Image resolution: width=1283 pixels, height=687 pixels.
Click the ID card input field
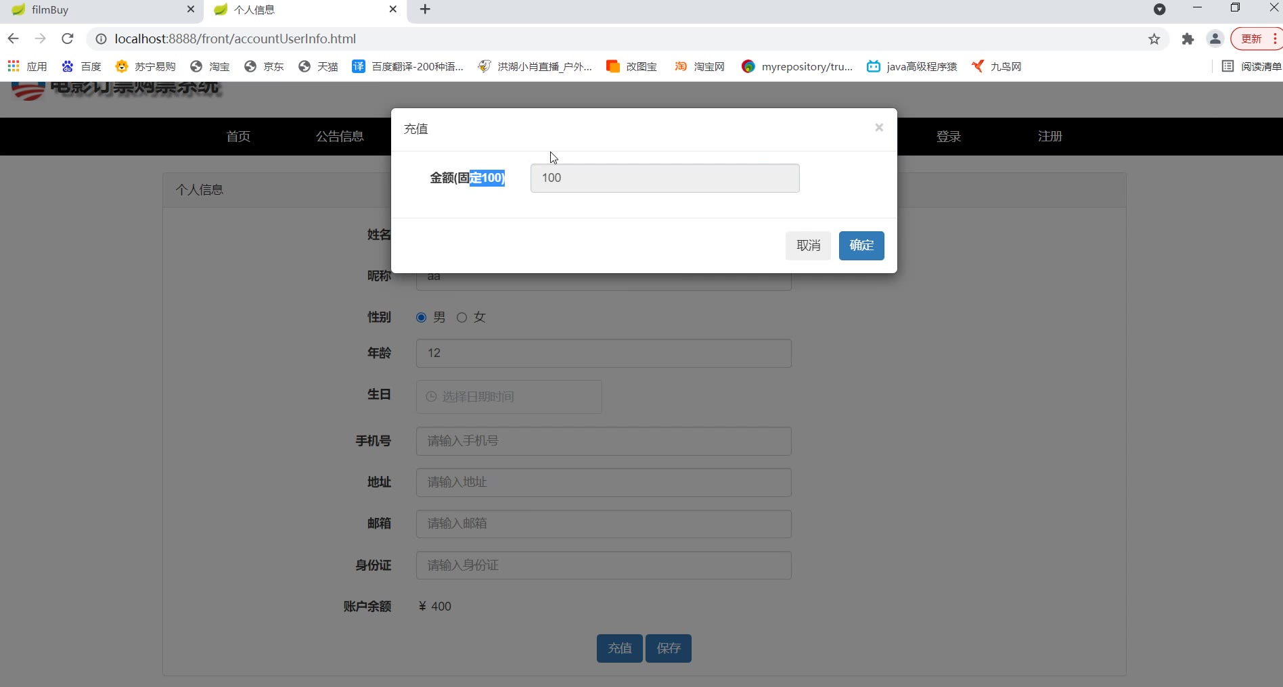(604, 565)
